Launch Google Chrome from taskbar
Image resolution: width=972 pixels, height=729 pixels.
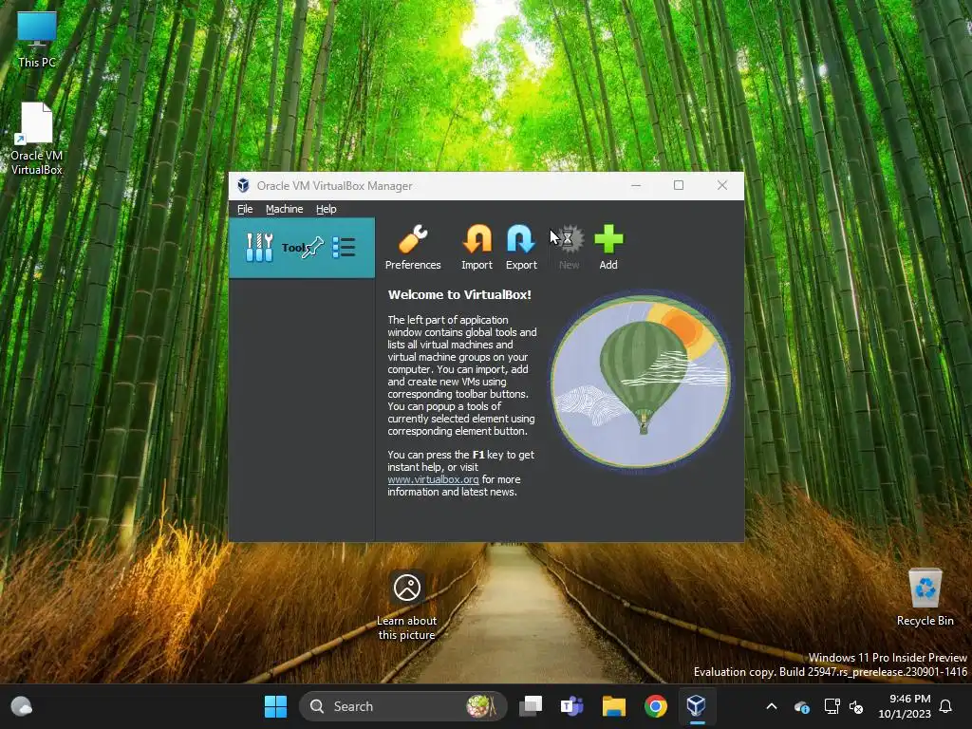point(655,706)
